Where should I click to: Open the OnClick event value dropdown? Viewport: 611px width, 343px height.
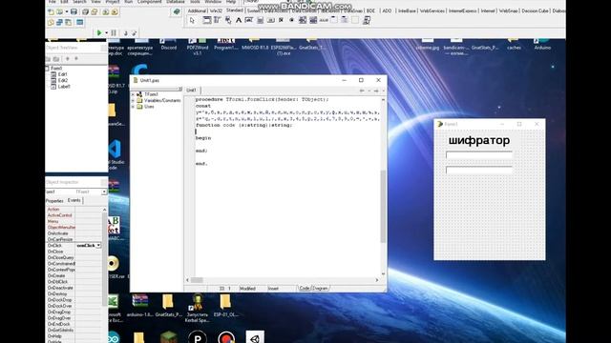98,246
